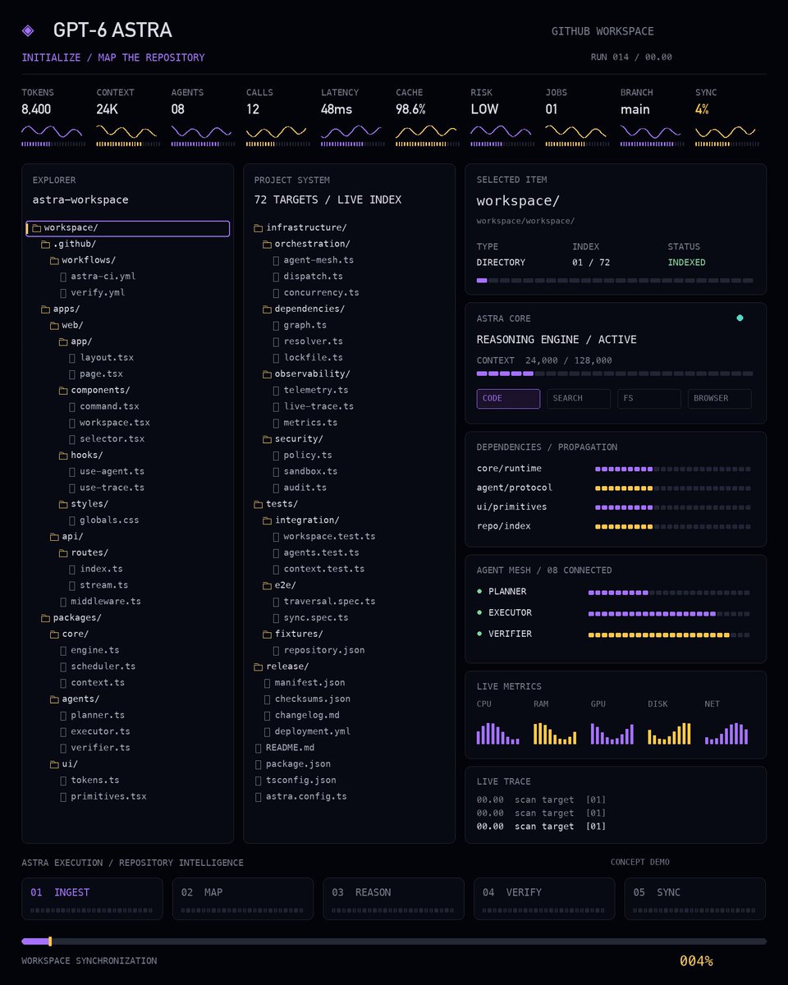This screenshot has height=985, width=788.
Task: Switch to the CODE tab in Astra Core
Action: [x=508, y=399]
